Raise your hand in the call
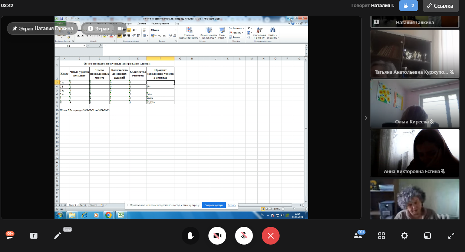The height and width of the screenshot is (252, 465). tap(191, 236)
